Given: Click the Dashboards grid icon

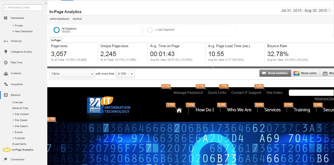Looking at the screenshot, I should tap(6, 18).
